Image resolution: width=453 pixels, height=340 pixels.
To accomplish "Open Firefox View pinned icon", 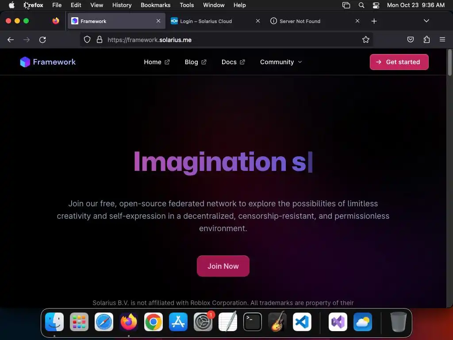I will click(56, 21).
